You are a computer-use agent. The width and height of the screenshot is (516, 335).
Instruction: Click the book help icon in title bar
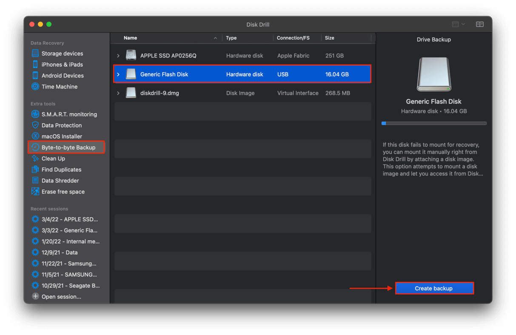coord(480,24)
